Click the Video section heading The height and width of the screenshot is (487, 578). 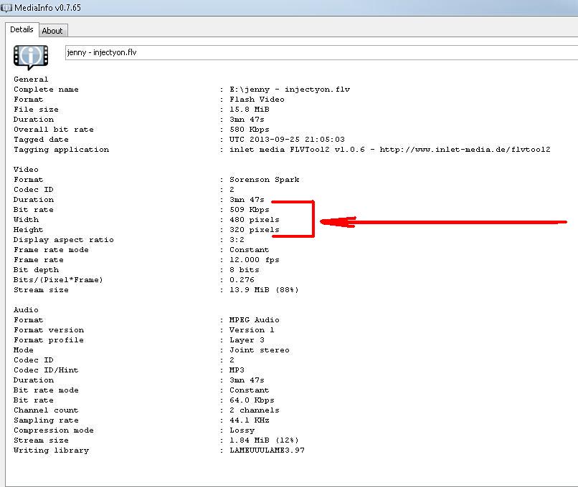26,170
